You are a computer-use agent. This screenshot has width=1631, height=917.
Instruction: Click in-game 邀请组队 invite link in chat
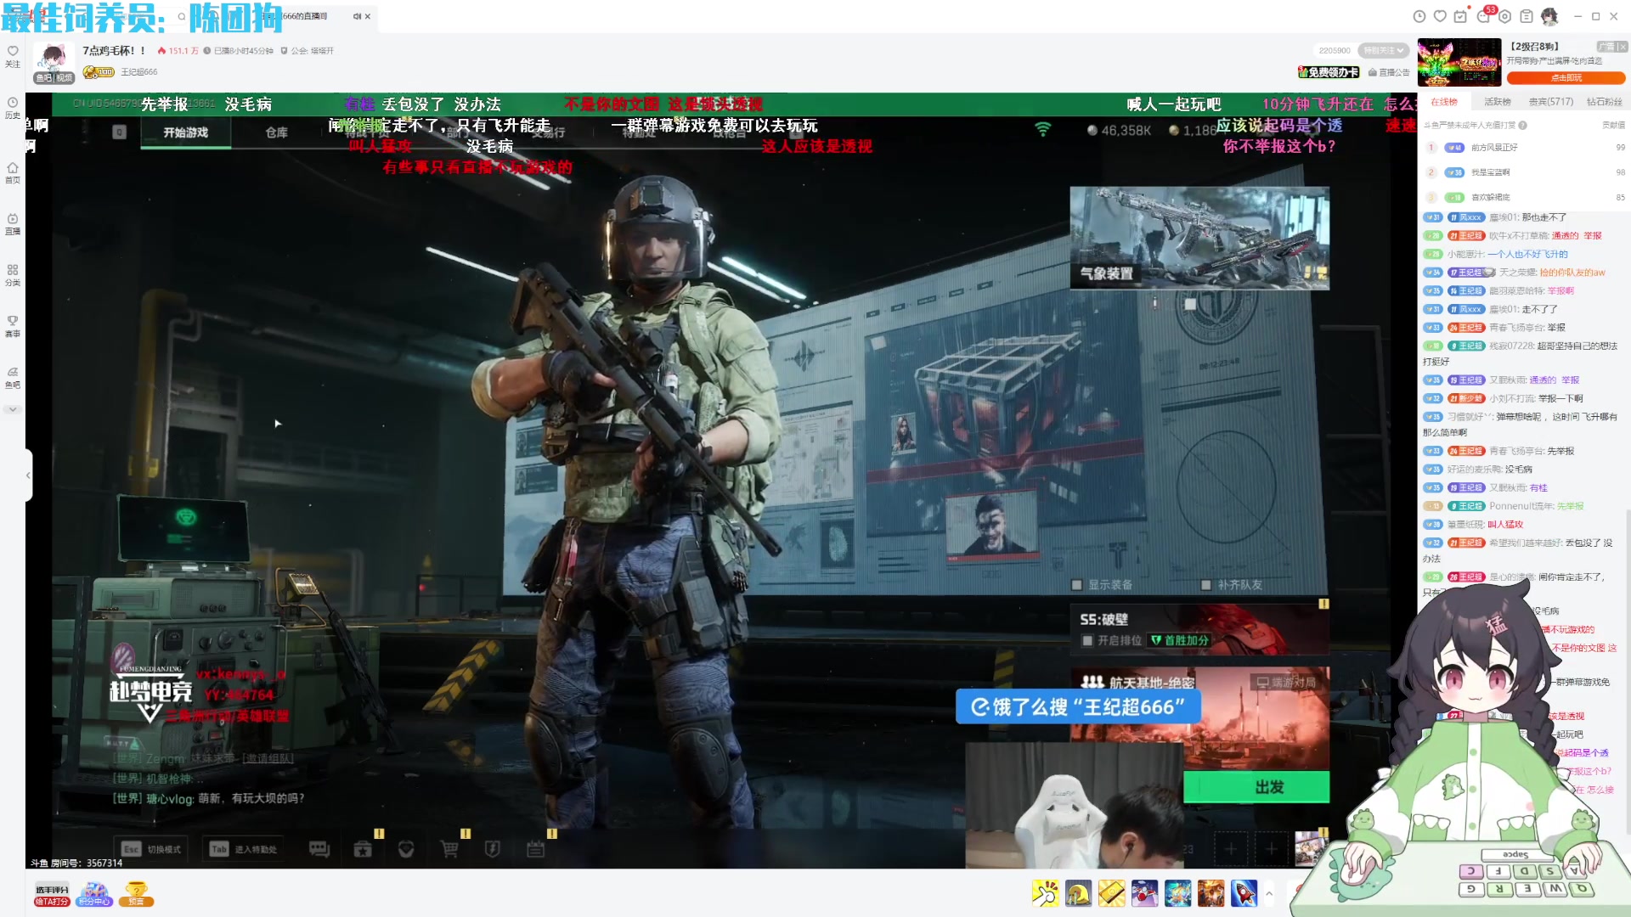coord(268,758)
